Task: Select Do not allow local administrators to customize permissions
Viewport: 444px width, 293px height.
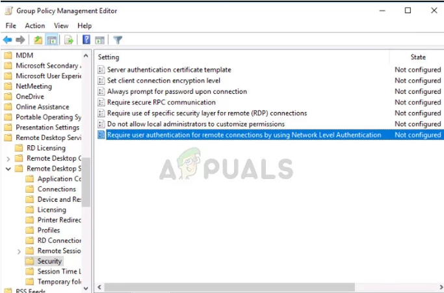Action: (196, 124)
